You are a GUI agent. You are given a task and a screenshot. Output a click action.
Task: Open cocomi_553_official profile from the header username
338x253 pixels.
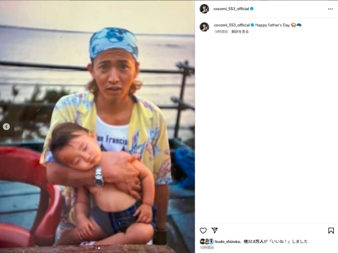231,9
